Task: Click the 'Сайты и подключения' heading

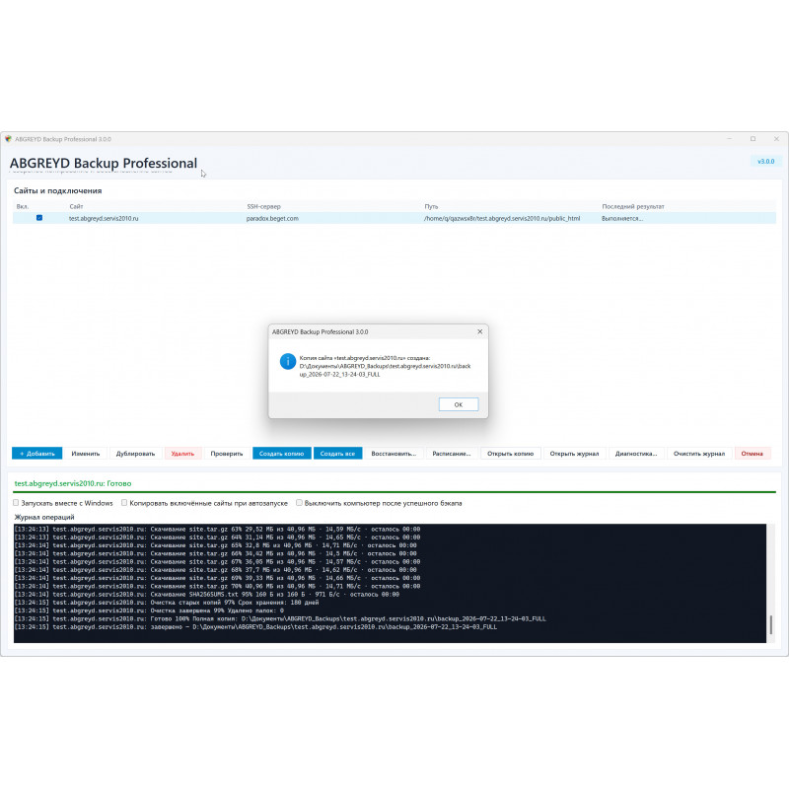Action: coord(58,190)
